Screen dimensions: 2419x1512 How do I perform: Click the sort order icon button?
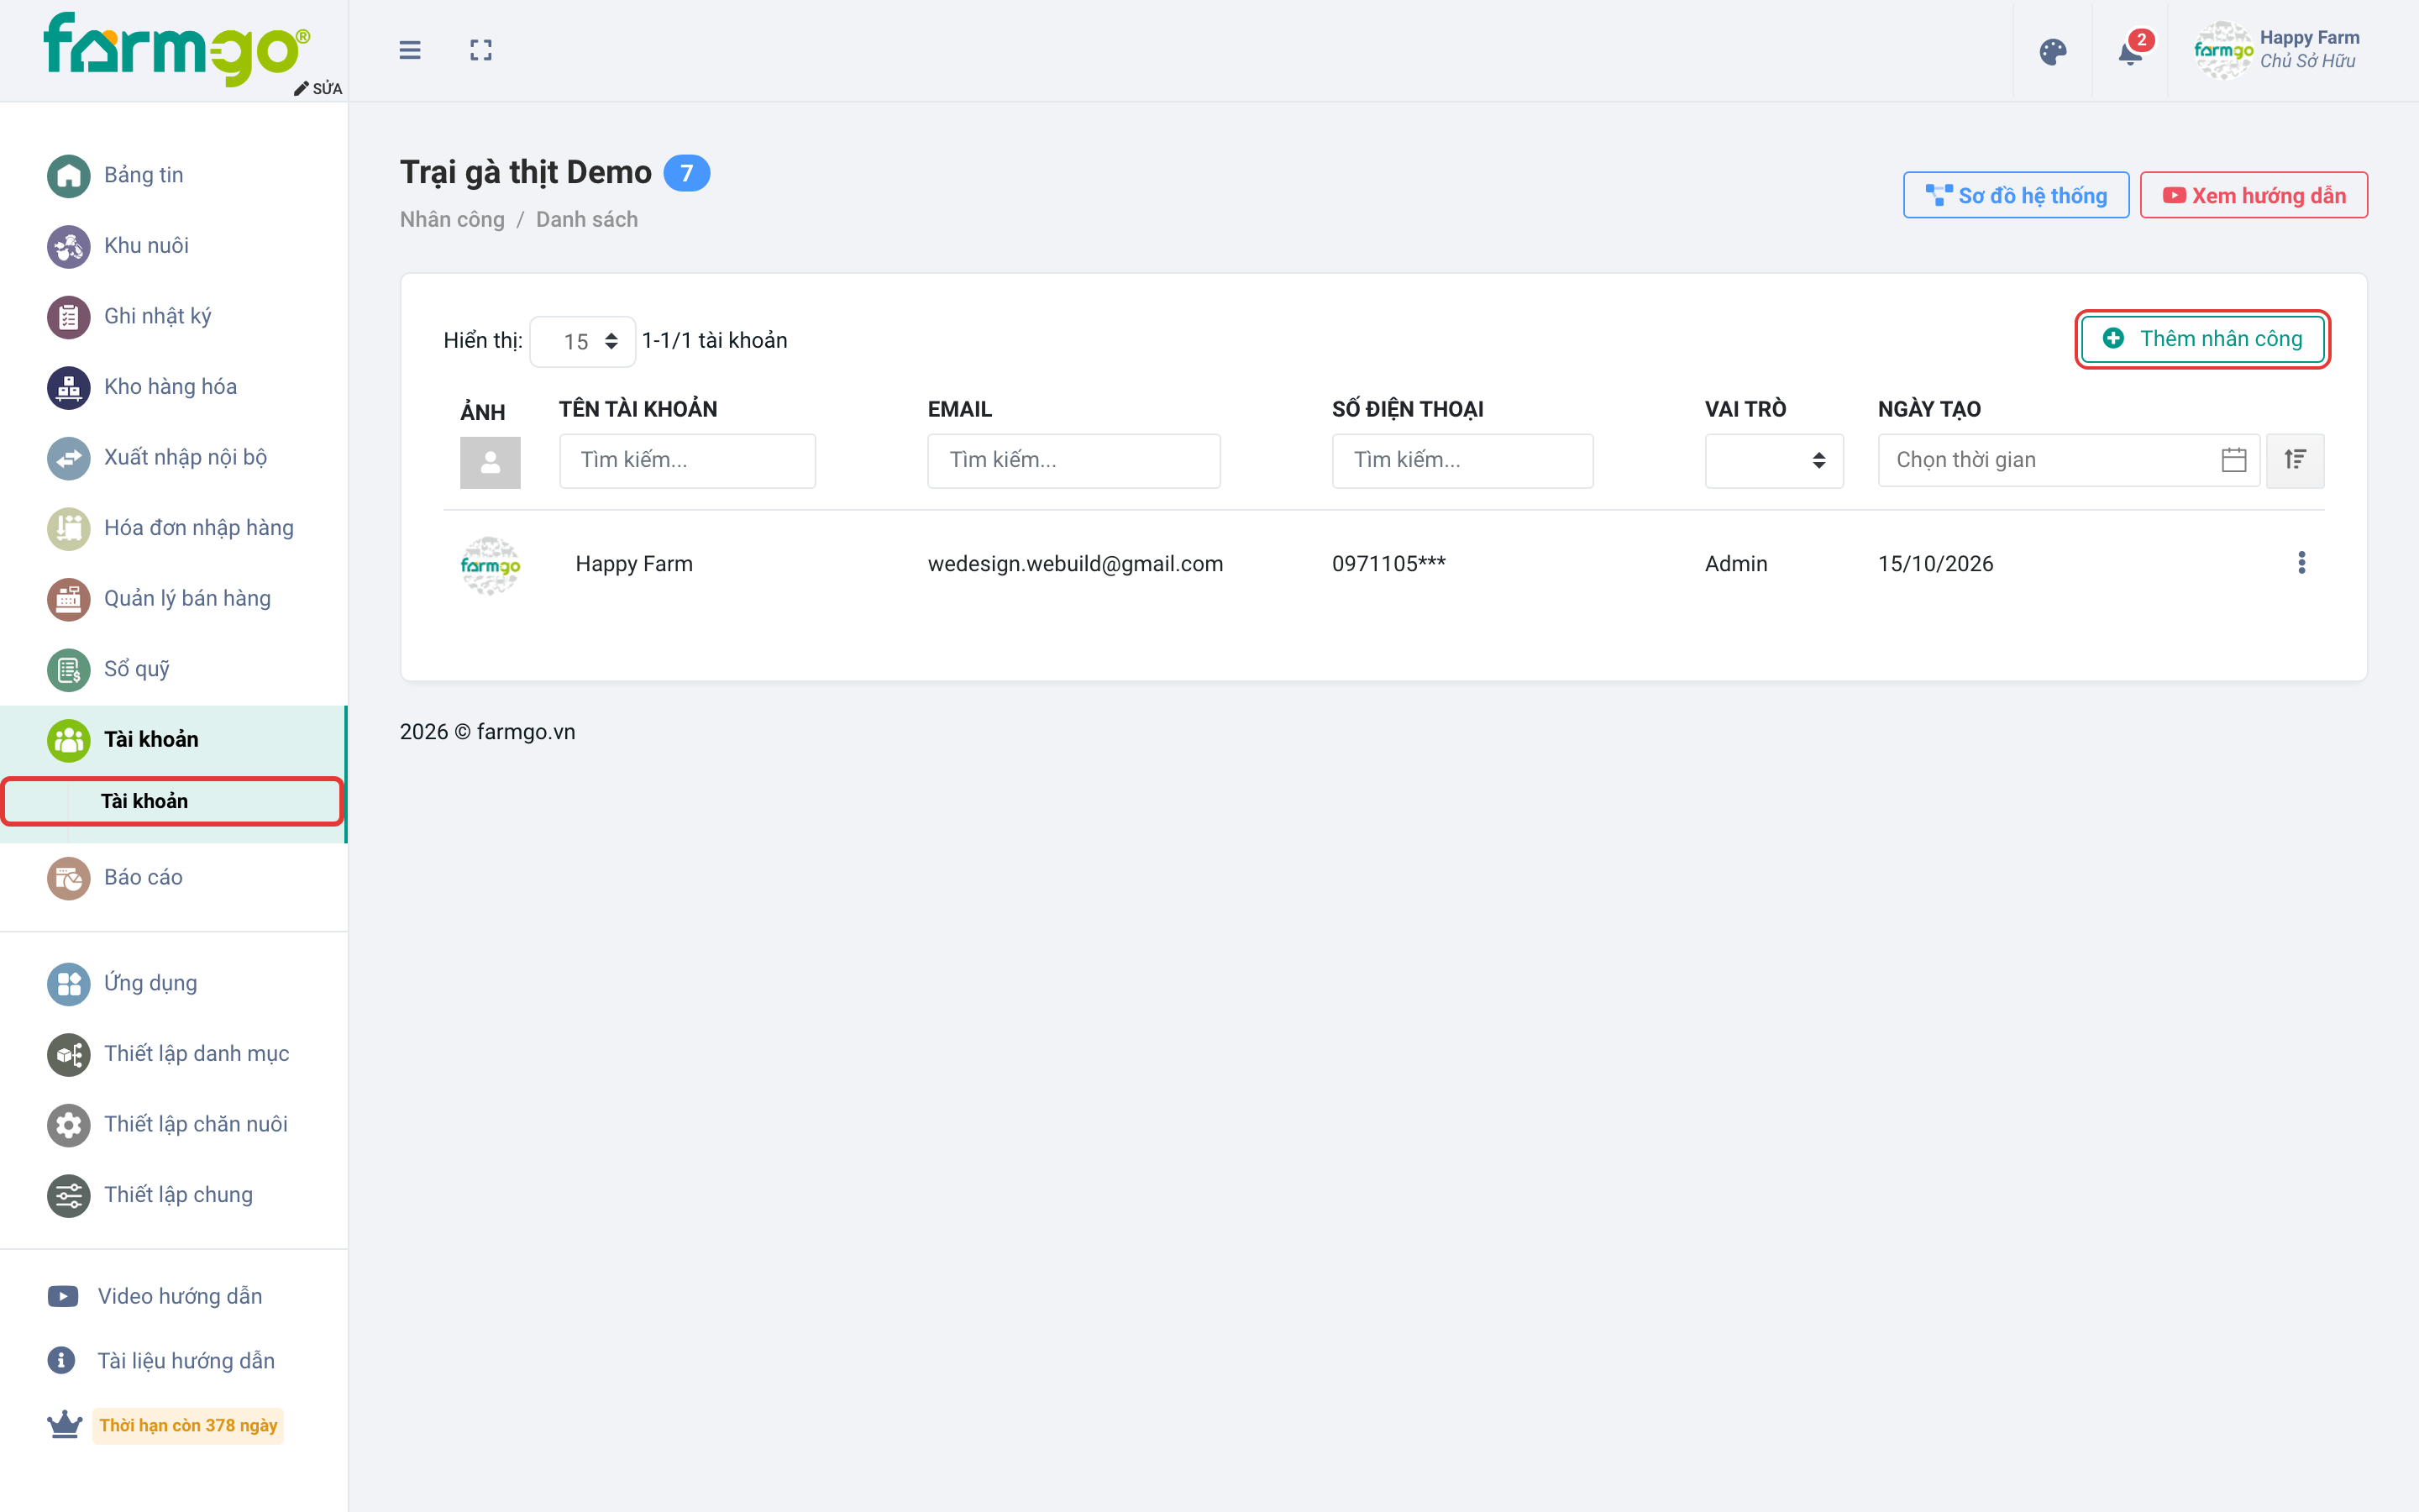(x=2295, y=460)
